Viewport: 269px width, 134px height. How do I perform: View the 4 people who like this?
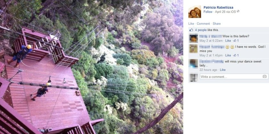pos(201,30)
